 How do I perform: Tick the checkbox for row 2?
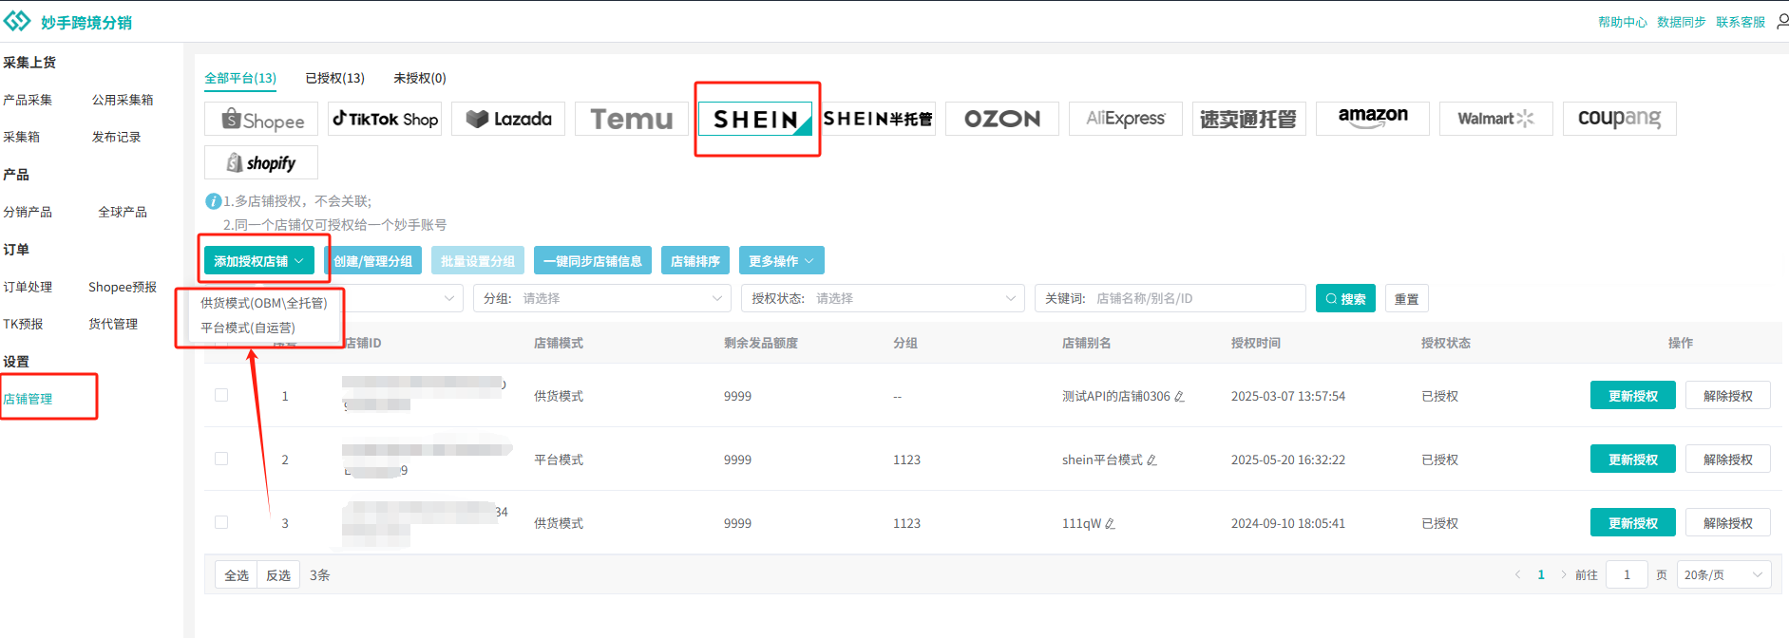[x=221, y=459]
